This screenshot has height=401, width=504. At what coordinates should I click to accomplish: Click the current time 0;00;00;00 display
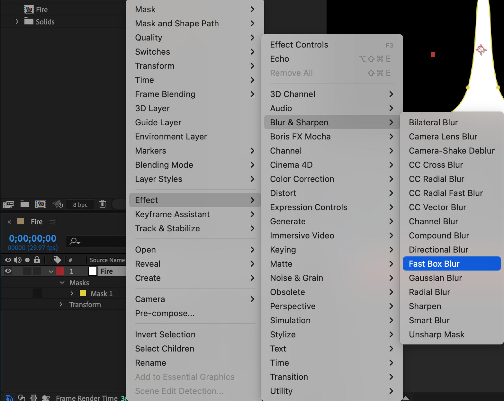(33, 238)
